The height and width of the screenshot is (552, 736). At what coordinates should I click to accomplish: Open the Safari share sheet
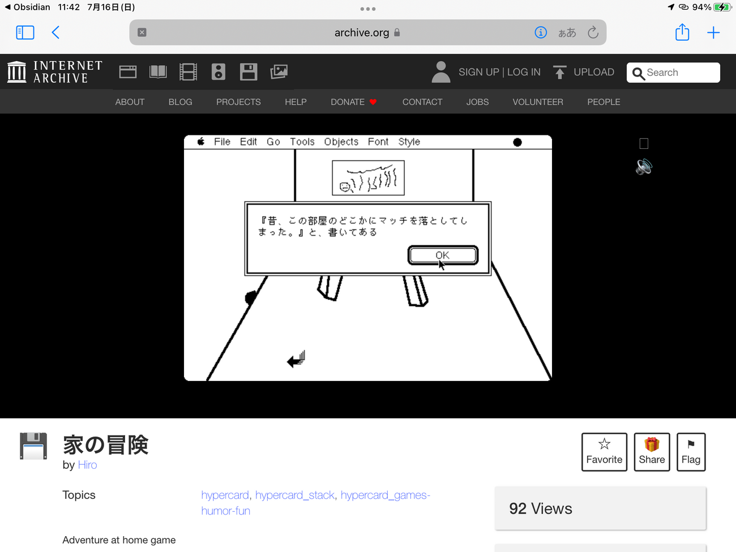coord(682,32)
